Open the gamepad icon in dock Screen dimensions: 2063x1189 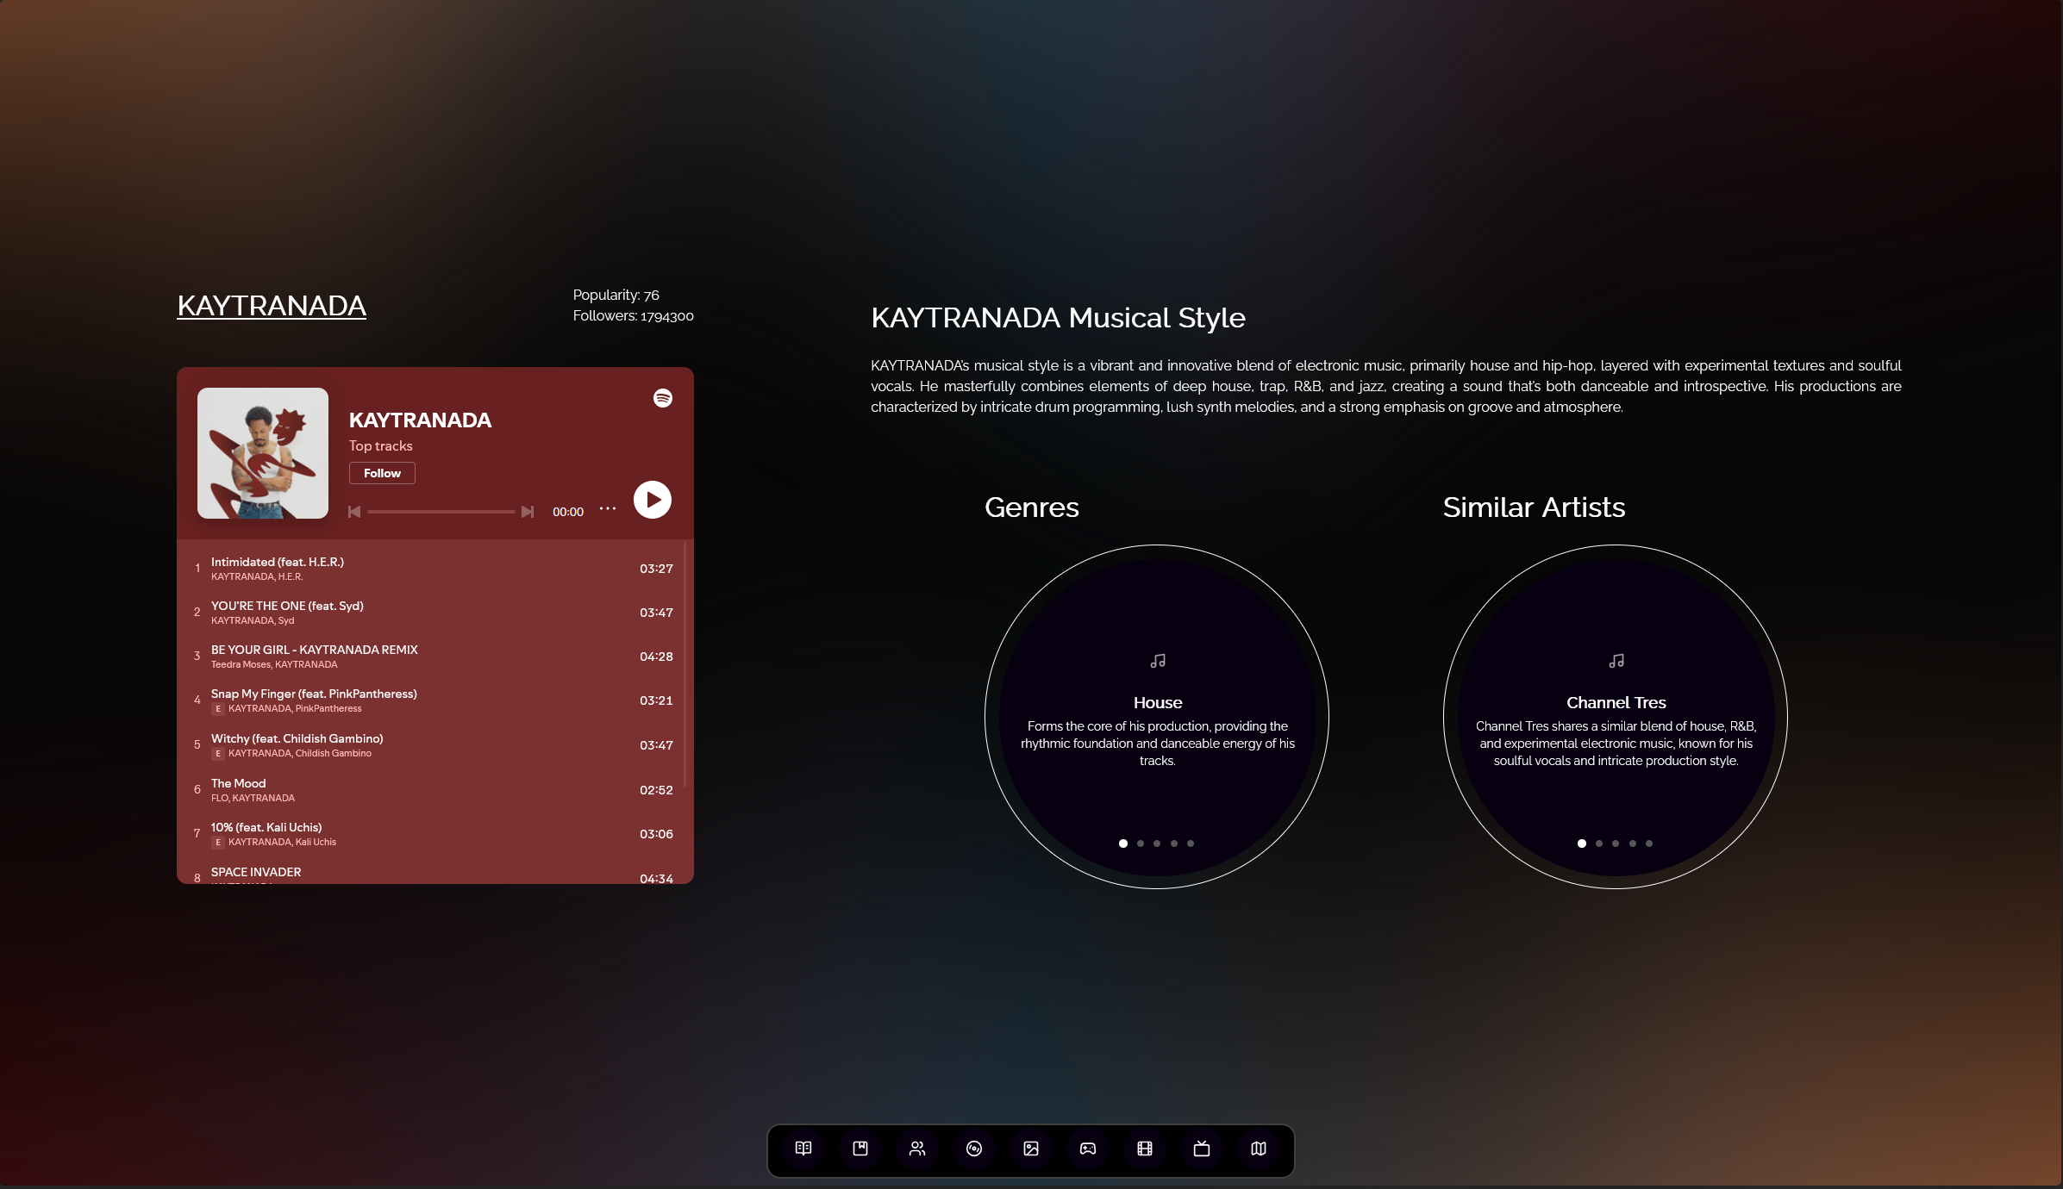coord(1088,1149)
